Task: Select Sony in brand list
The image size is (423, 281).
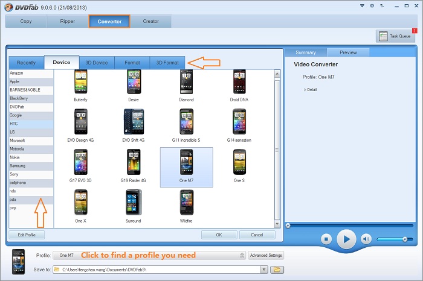Action: pyautogui.click(x=31, y=174)
